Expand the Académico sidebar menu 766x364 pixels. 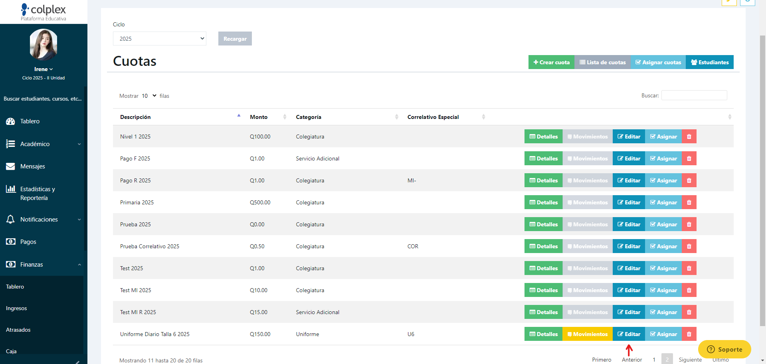point(43,144)
